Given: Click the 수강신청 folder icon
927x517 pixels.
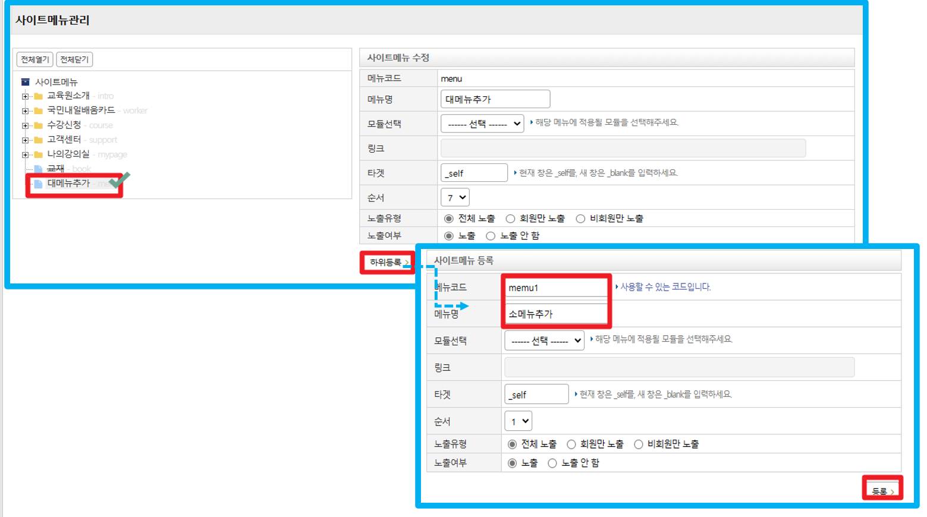Looking at the screenshot, I should [39, 125].
